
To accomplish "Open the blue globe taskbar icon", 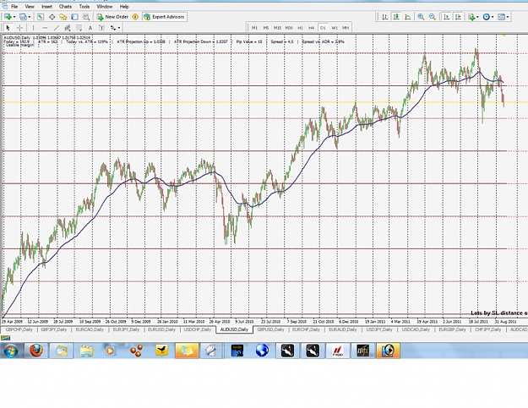I will 262,351.
